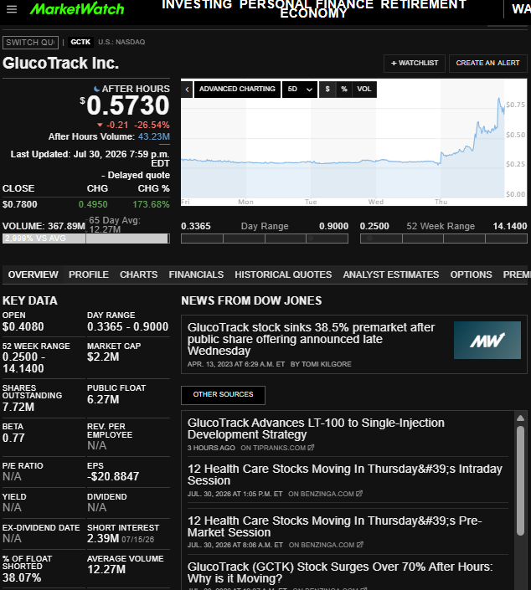The width and height of the screenshot is (531, 590).
Task: Open LT-100 Single-Injection Development Strategy article
Action: [x=316, y=428]
